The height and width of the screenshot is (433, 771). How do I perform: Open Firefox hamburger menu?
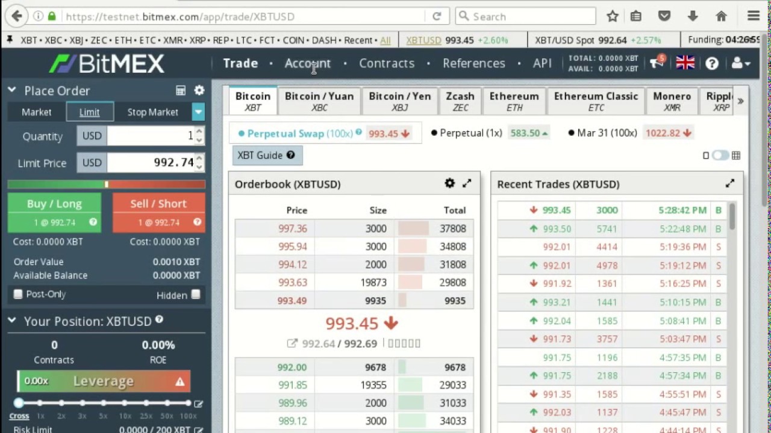click(x=754, y=16)
